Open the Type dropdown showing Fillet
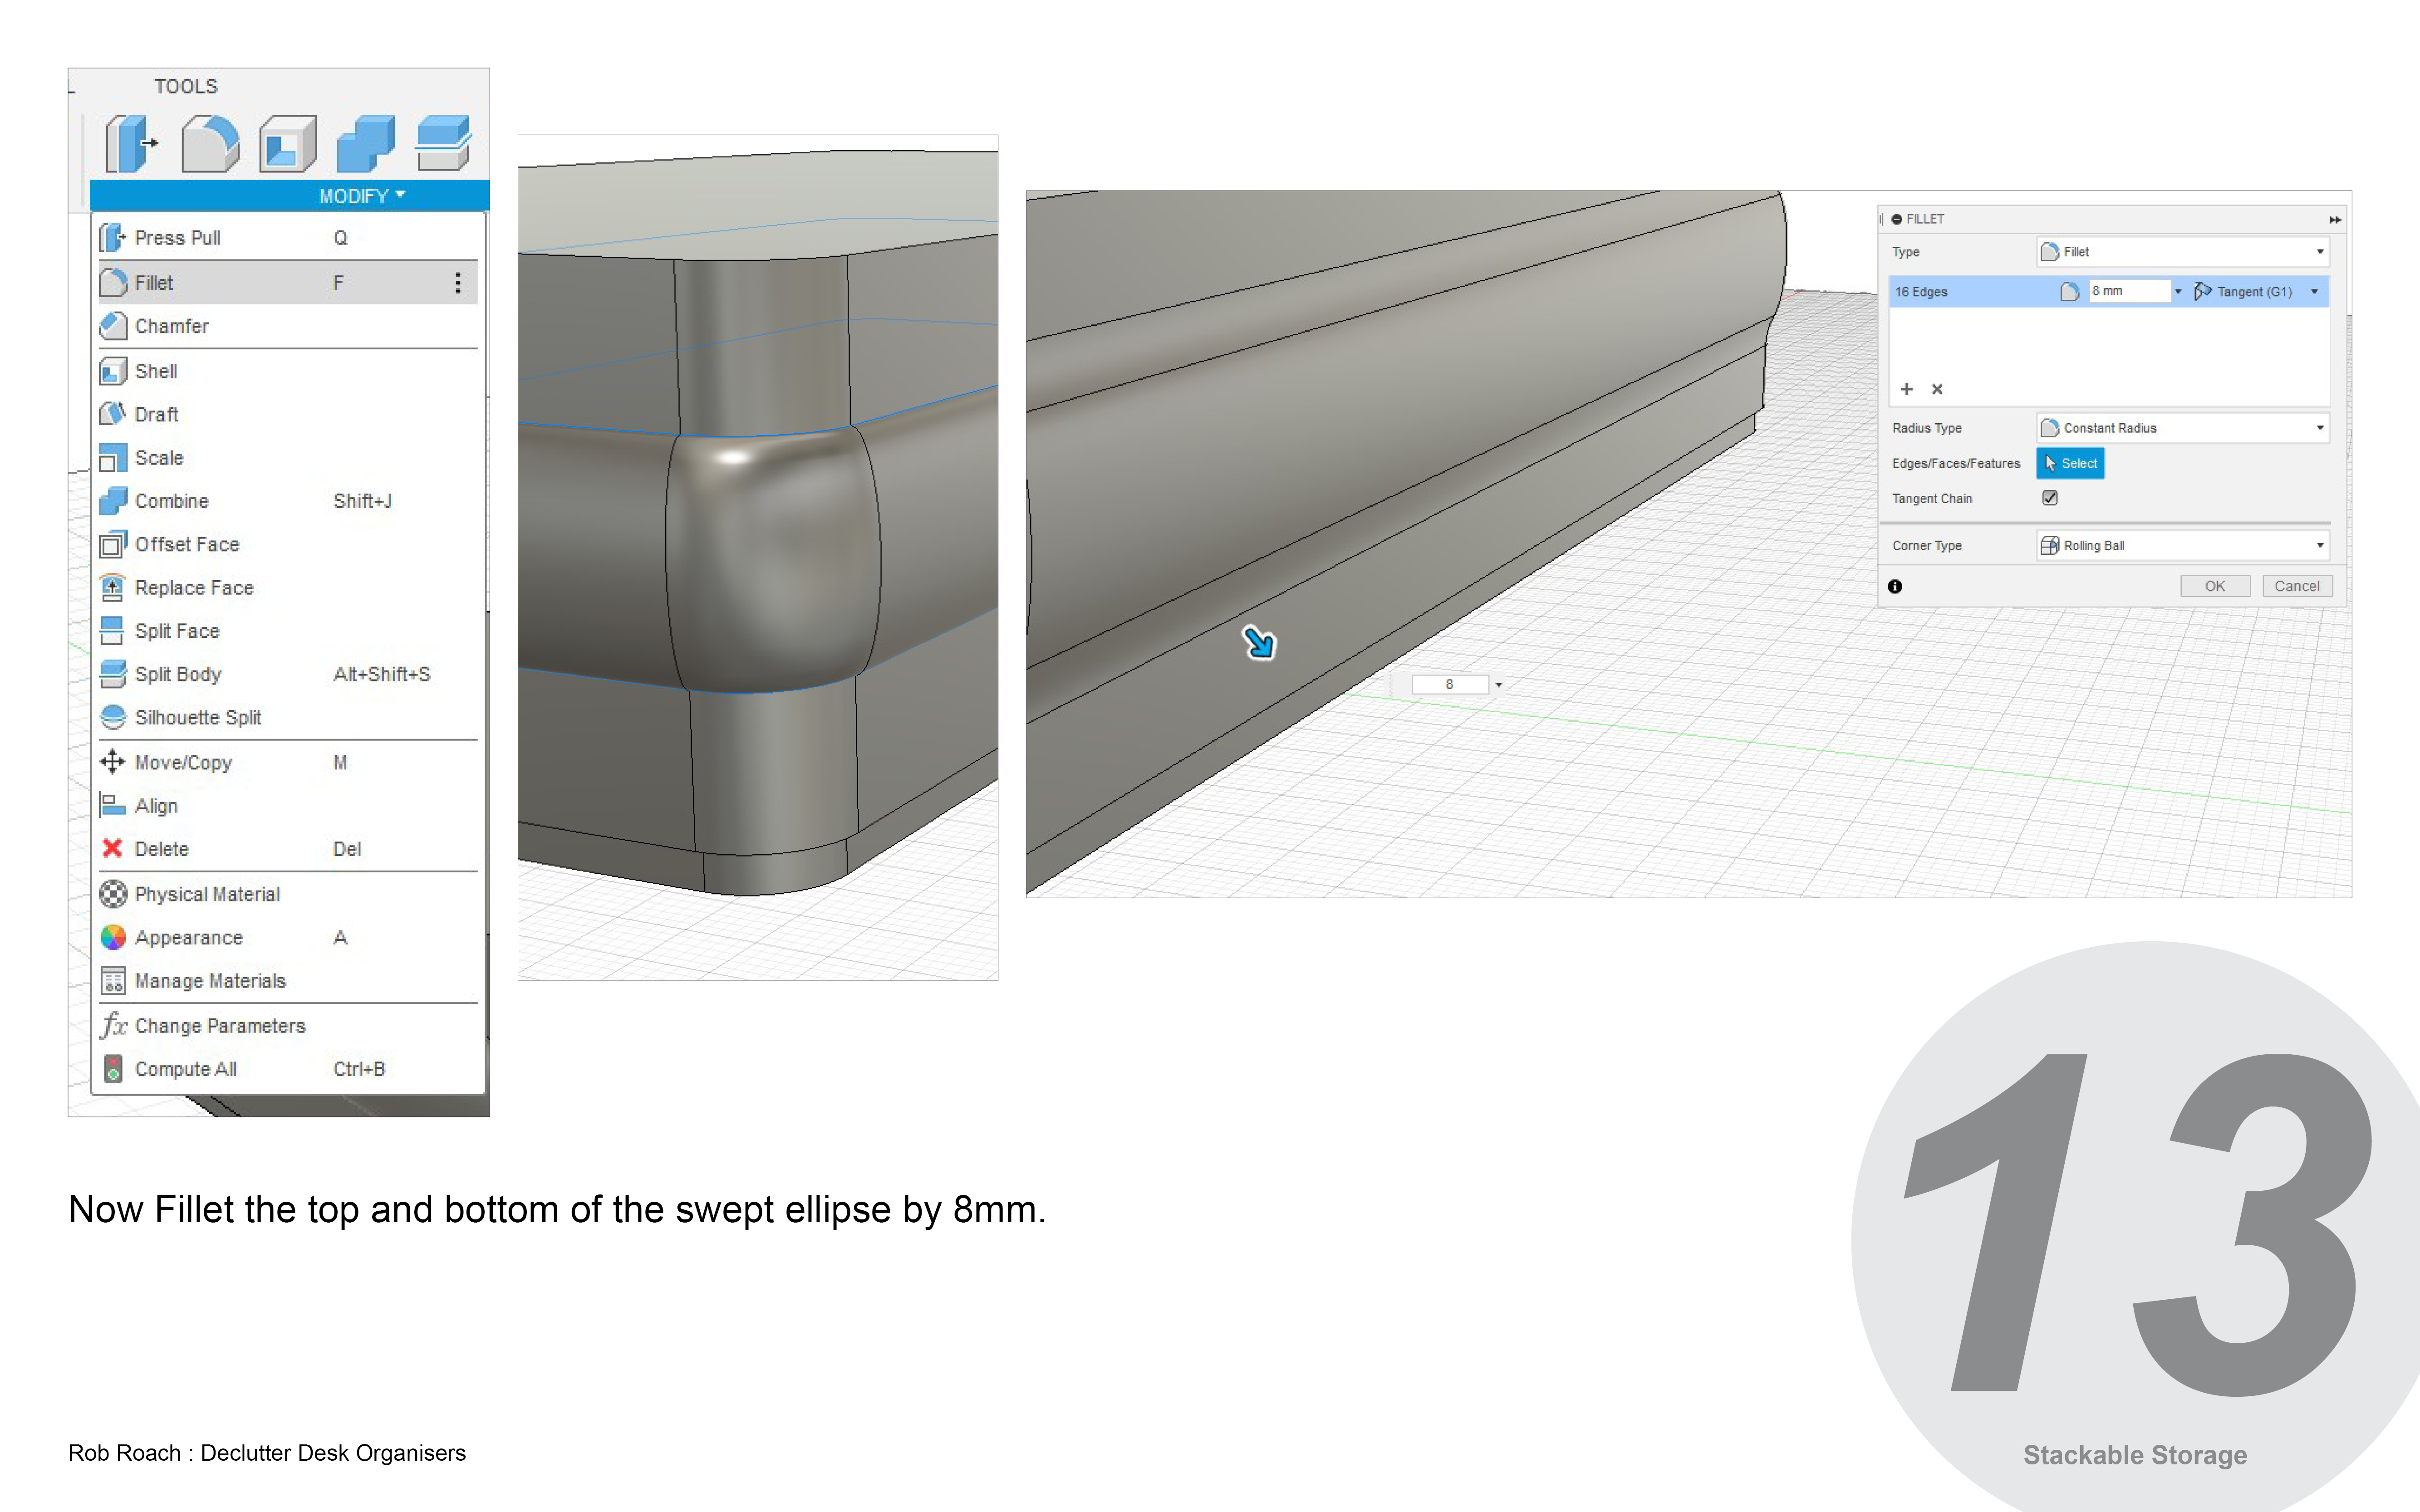This screenshot has height=1512, width=2420. 2183,252
